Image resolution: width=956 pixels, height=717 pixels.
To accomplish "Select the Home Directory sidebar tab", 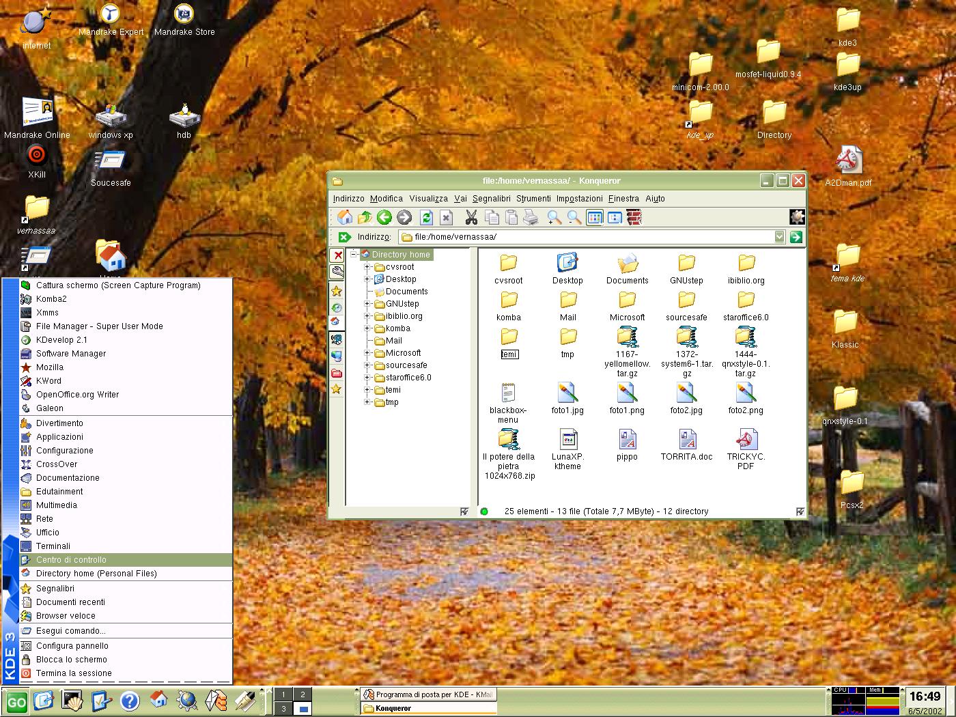I will (337, 322).
